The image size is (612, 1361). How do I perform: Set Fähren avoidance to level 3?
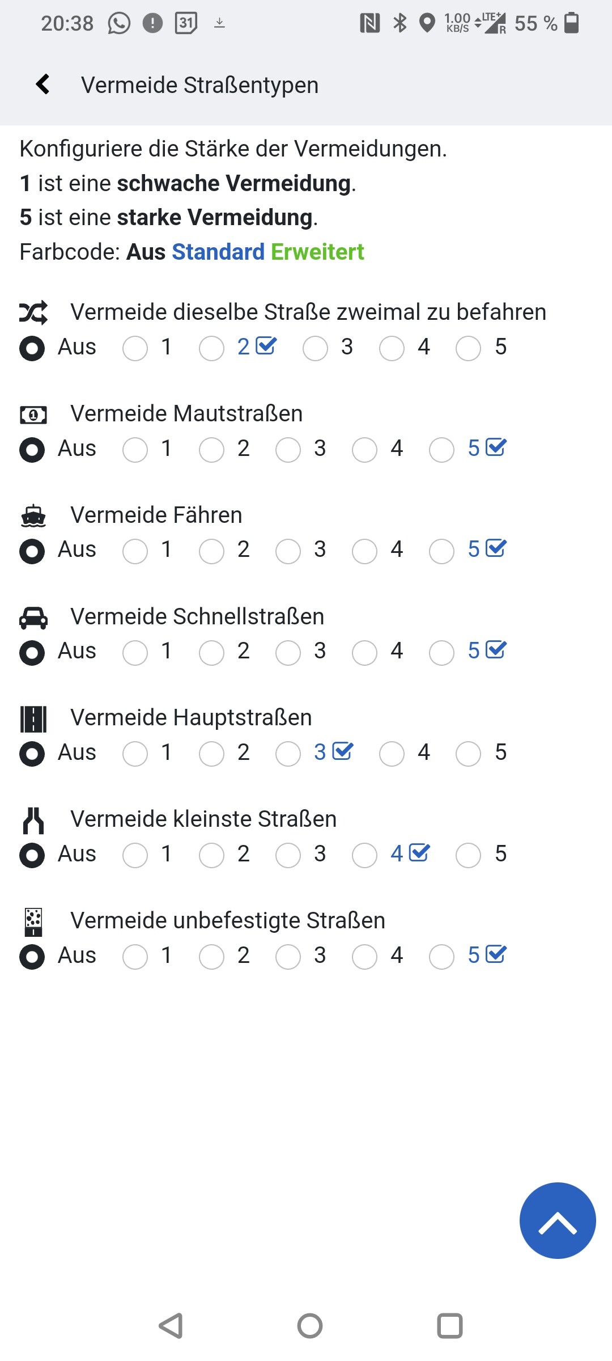[288, 551]
